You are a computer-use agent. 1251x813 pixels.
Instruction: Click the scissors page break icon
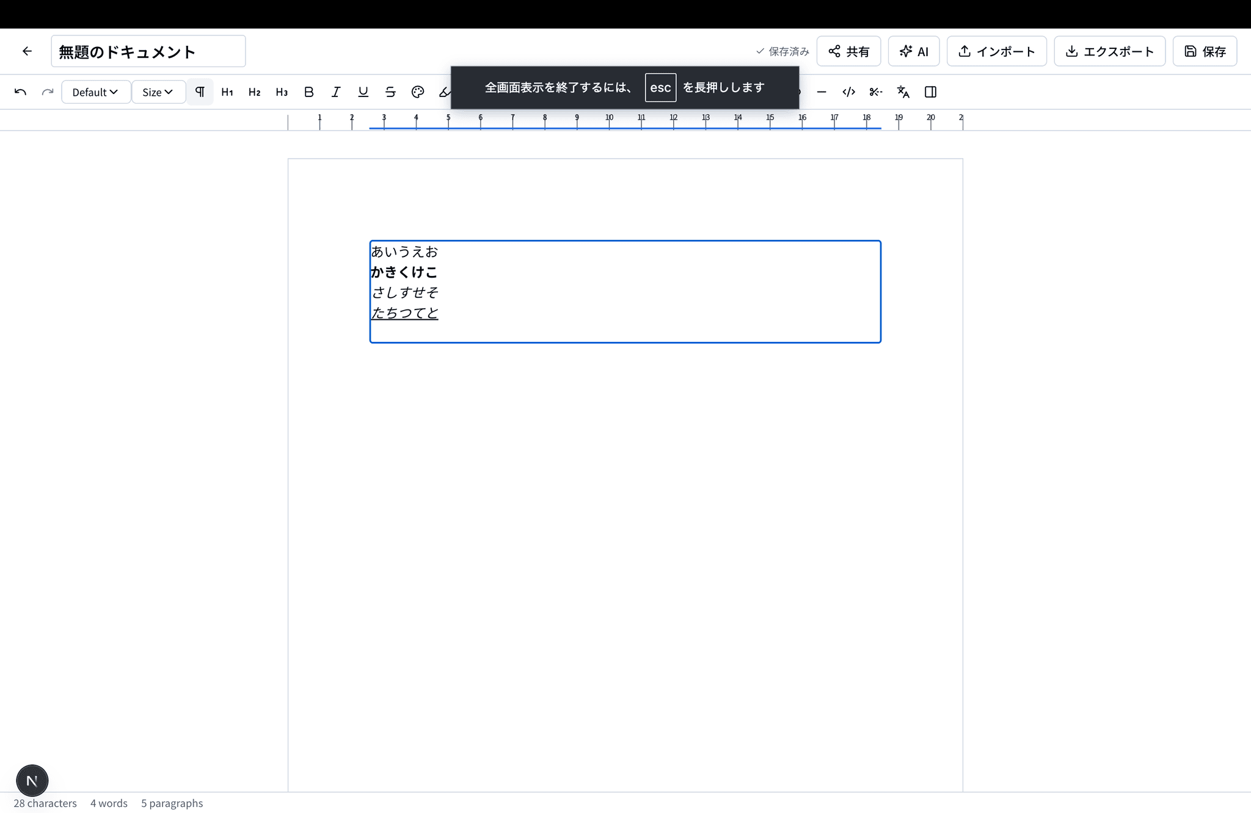[x=876, y=92]
